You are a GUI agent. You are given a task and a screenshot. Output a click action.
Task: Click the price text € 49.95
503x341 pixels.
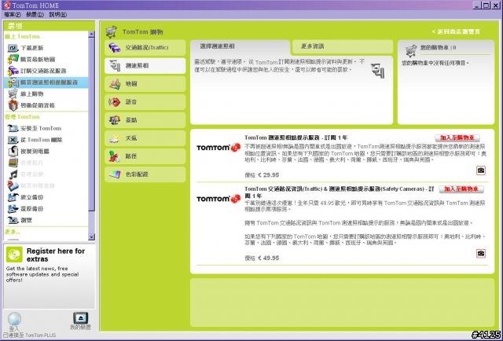point(269,258)
